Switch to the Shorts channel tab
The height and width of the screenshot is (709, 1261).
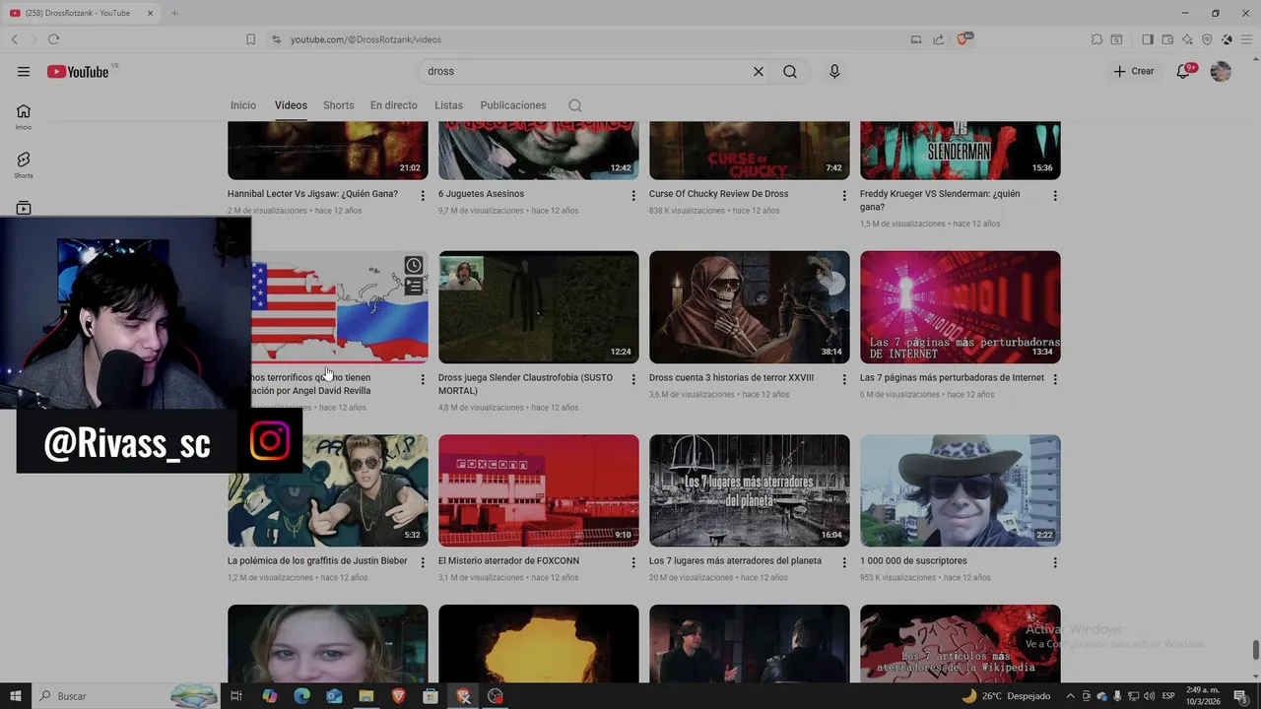coord(339,105)
